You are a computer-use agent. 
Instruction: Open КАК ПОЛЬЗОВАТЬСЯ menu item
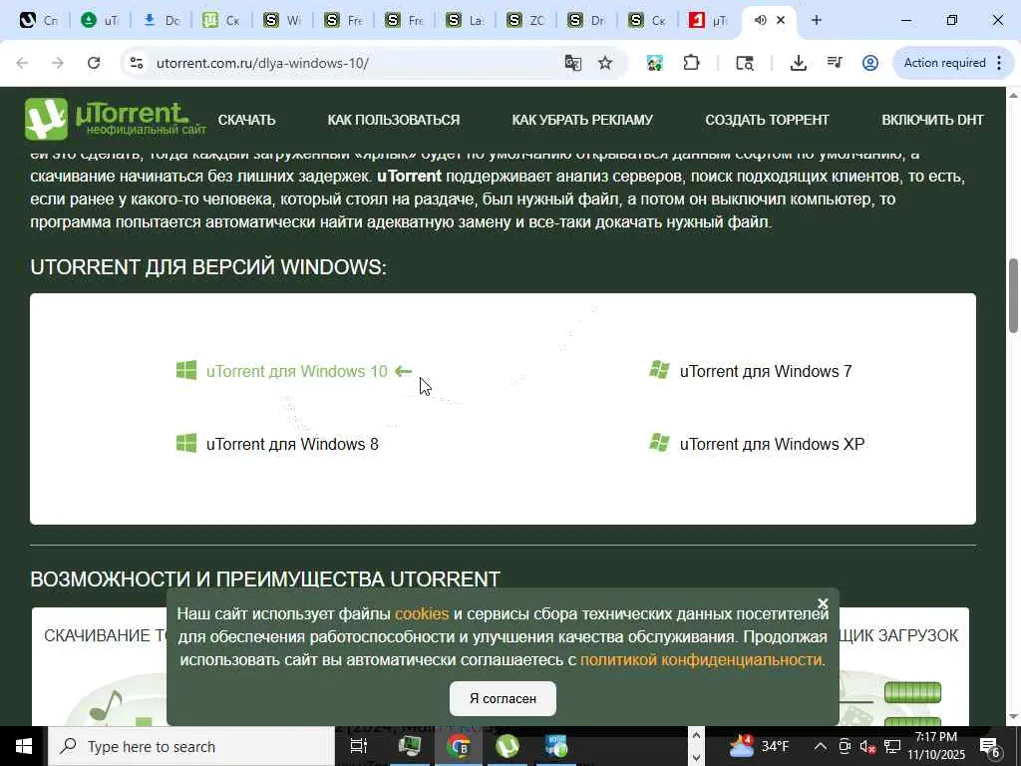point(393,120)
